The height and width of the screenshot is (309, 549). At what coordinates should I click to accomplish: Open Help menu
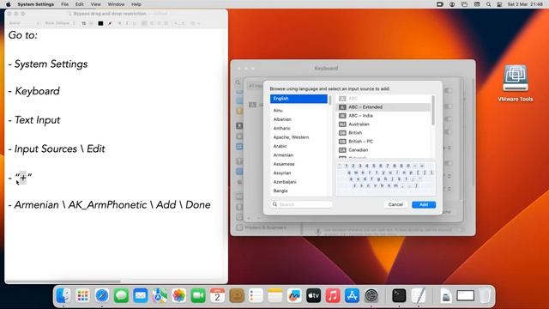point(136,4)
